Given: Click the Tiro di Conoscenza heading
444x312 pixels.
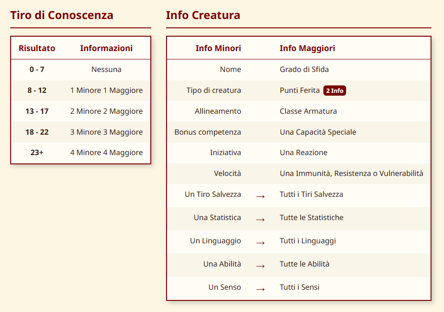Looking at the screenshot, I should point(62,15).
